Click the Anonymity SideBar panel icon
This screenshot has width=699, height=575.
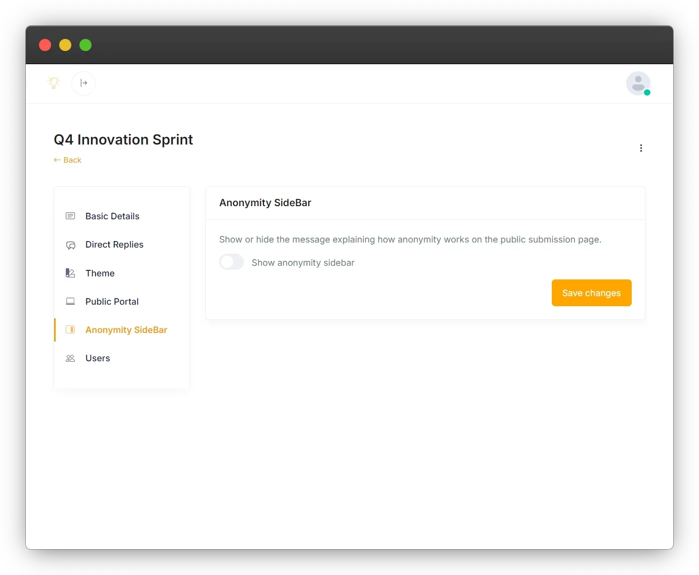tap(70, 330)
